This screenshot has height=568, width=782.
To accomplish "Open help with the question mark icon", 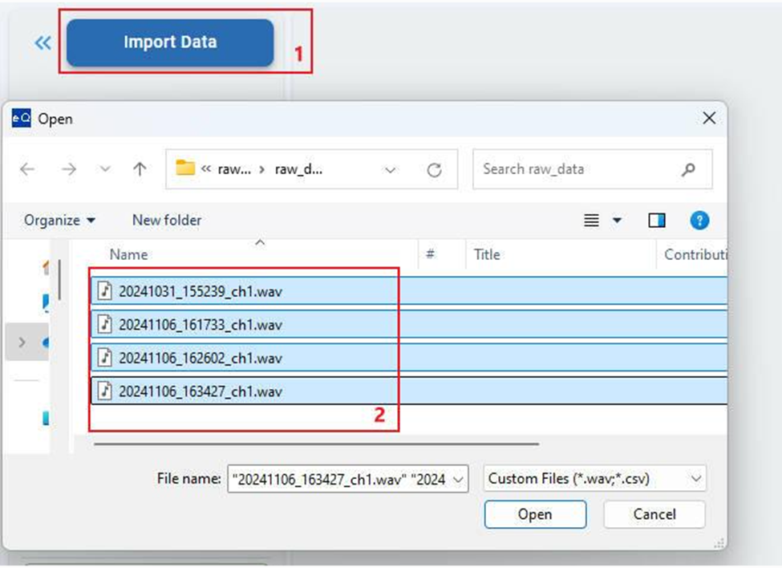I will click(699, 220).
